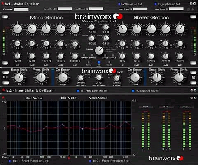Click the Insert S pre EQ field in header
Viewport: 198px width, 165px height.
coord(140,9)
